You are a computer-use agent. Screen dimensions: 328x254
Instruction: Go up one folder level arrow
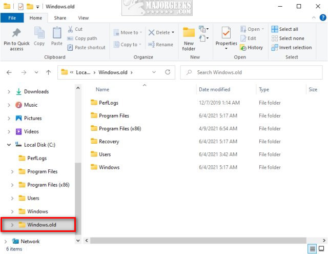click(x=48, y=72)
